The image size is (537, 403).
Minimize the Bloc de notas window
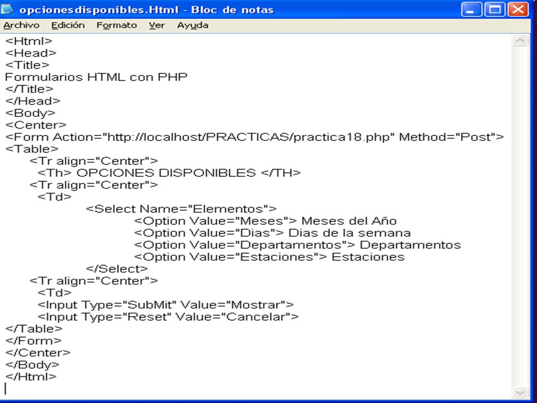[x=471, y=10]
